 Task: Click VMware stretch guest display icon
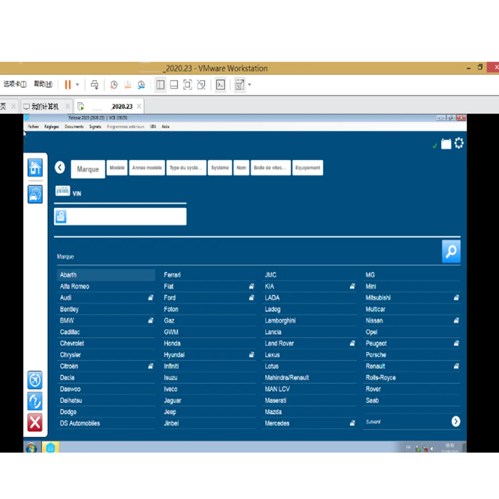pyautogui.click(x=240, y=85)
